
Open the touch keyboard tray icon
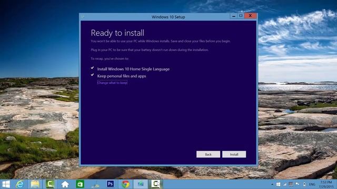(291, 184)
